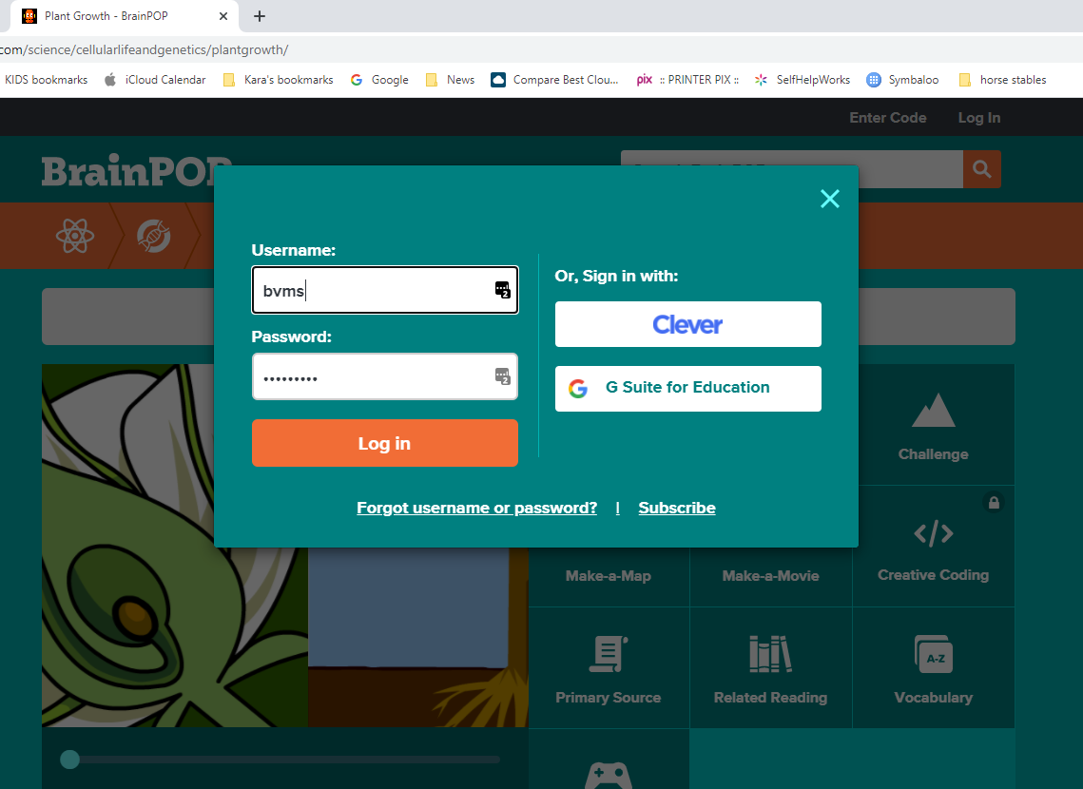Close the Plant Growth browser tab
Screen dimensions: 1083x789
coord(223,16)
